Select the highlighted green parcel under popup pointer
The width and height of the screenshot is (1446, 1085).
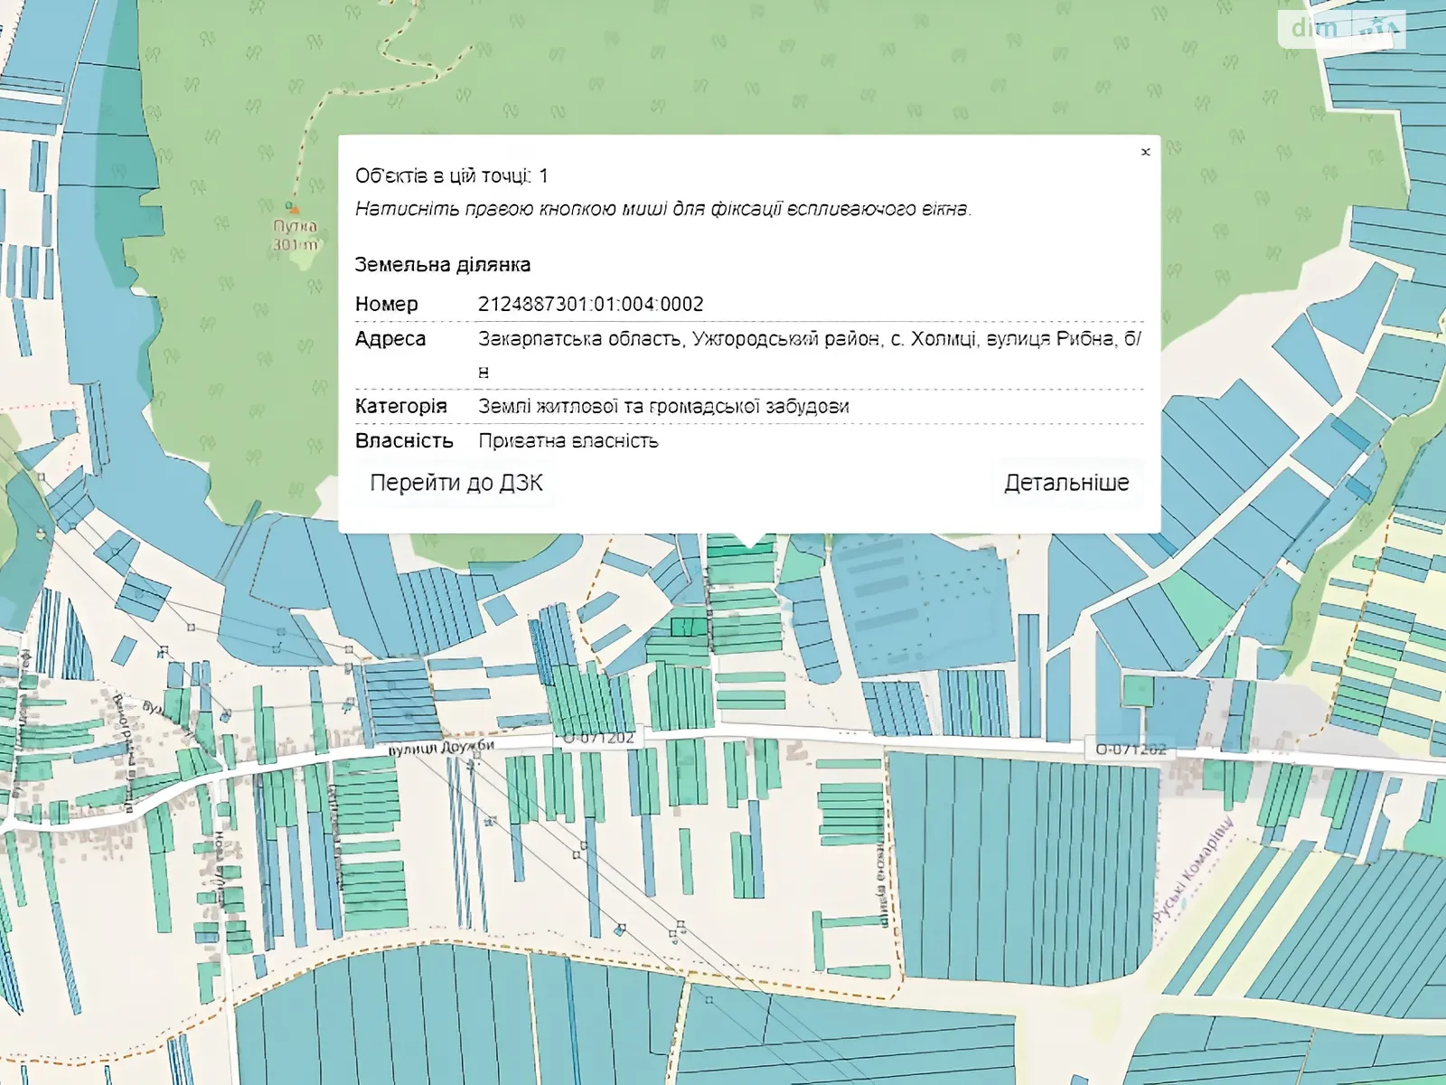pyautogui.click(x=740, y=546)
